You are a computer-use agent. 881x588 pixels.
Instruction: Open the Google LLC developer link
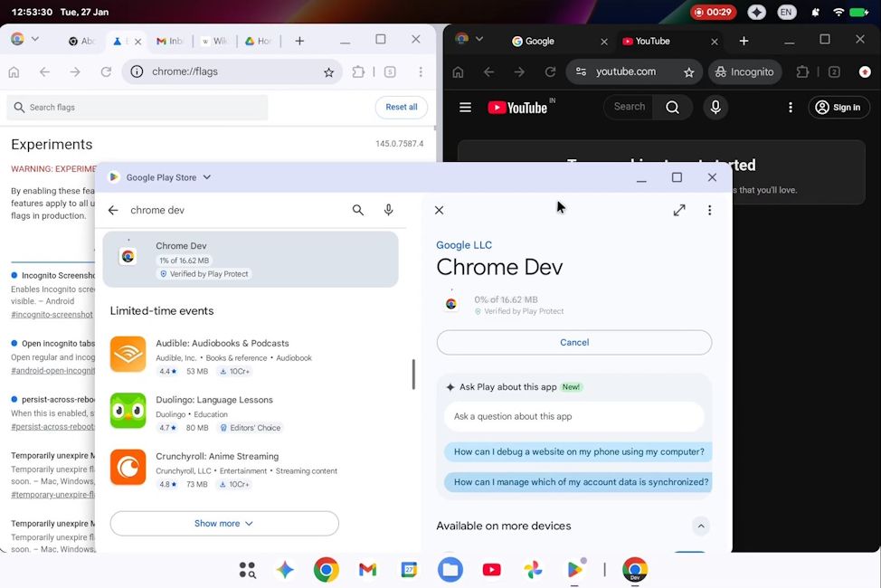coord(464,244)
